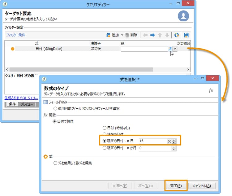Click the edit expression icon beside value field
The height and width of the screenshot is (196, 232).
(x=170, y=49)
